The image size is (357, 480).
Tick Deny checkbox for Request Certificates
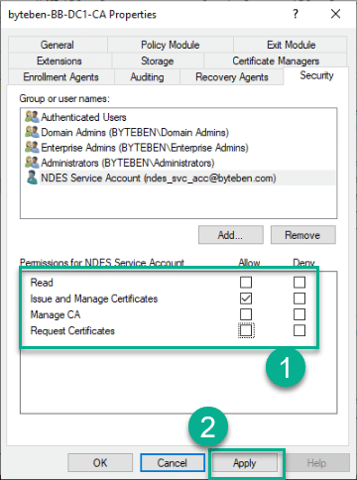[299, 330]
